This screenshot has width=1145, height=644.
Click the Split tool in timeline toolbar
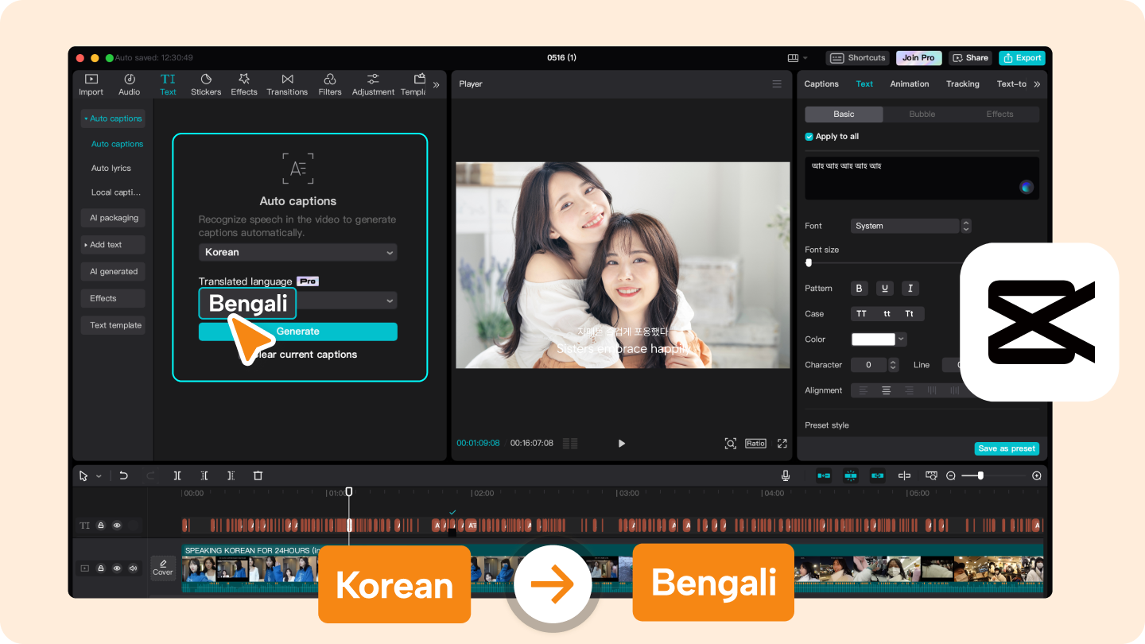[177, 475]
